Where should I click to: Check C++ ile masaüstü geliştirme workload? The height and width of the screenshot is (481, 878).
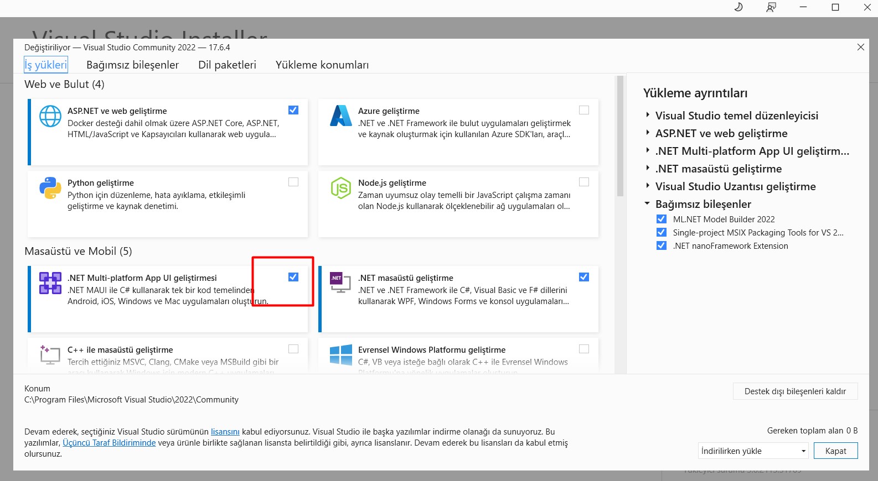293,349
